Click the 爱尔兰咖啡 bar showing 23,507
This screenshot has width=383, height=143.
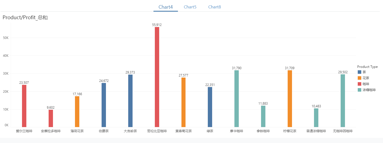pos(24,106)
